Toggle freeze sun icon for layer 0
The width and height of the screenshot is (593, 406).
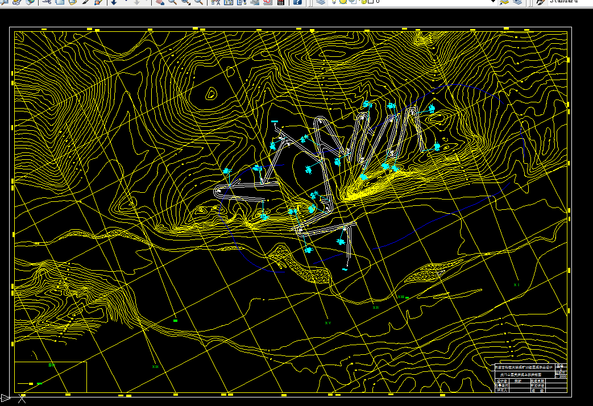click(x=343, y=2)
